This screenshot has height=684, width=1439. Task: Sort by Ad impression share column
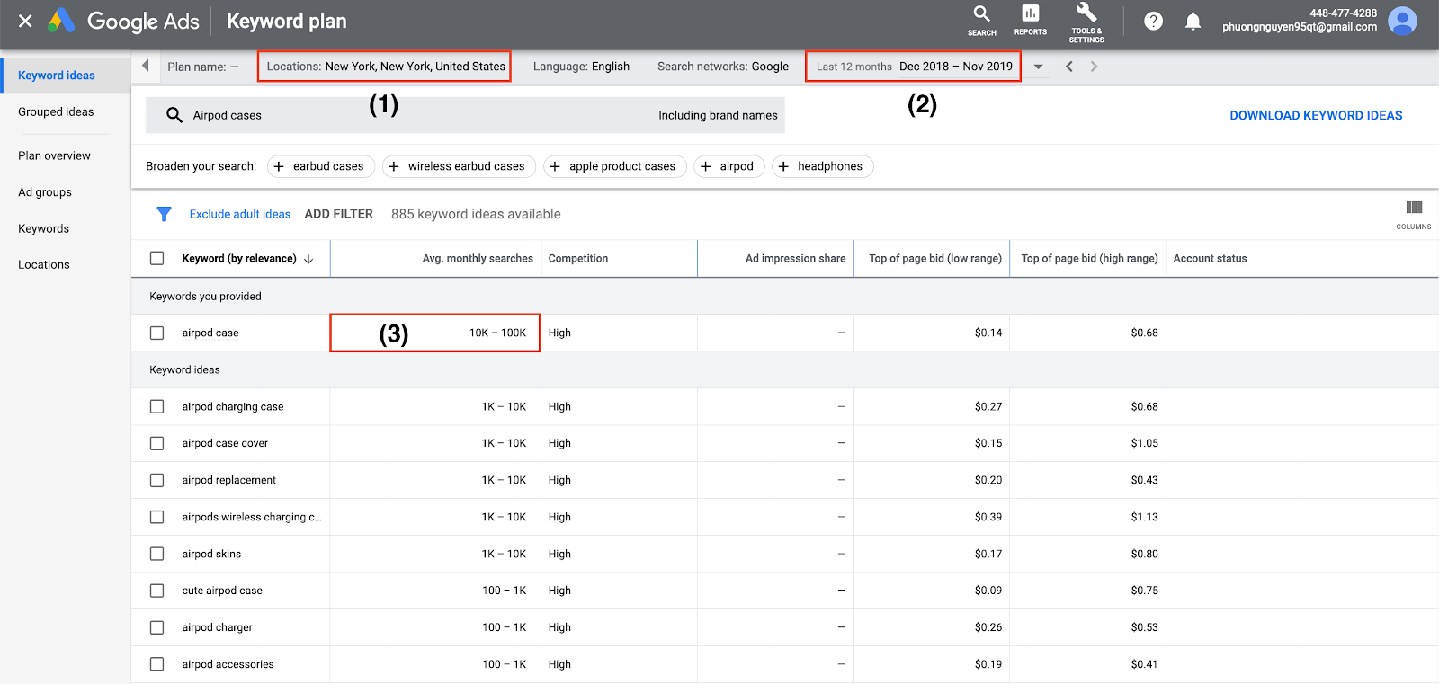795,259
